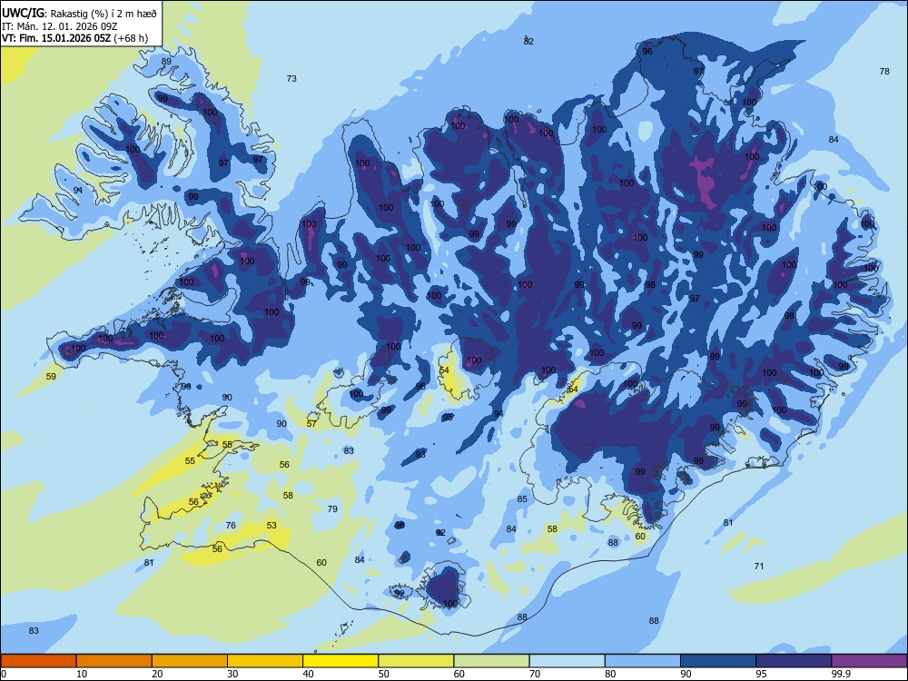This screenshot has height=681, width=908.
Task: Click the map humidity value '59'
Action: tap(51, 377)
